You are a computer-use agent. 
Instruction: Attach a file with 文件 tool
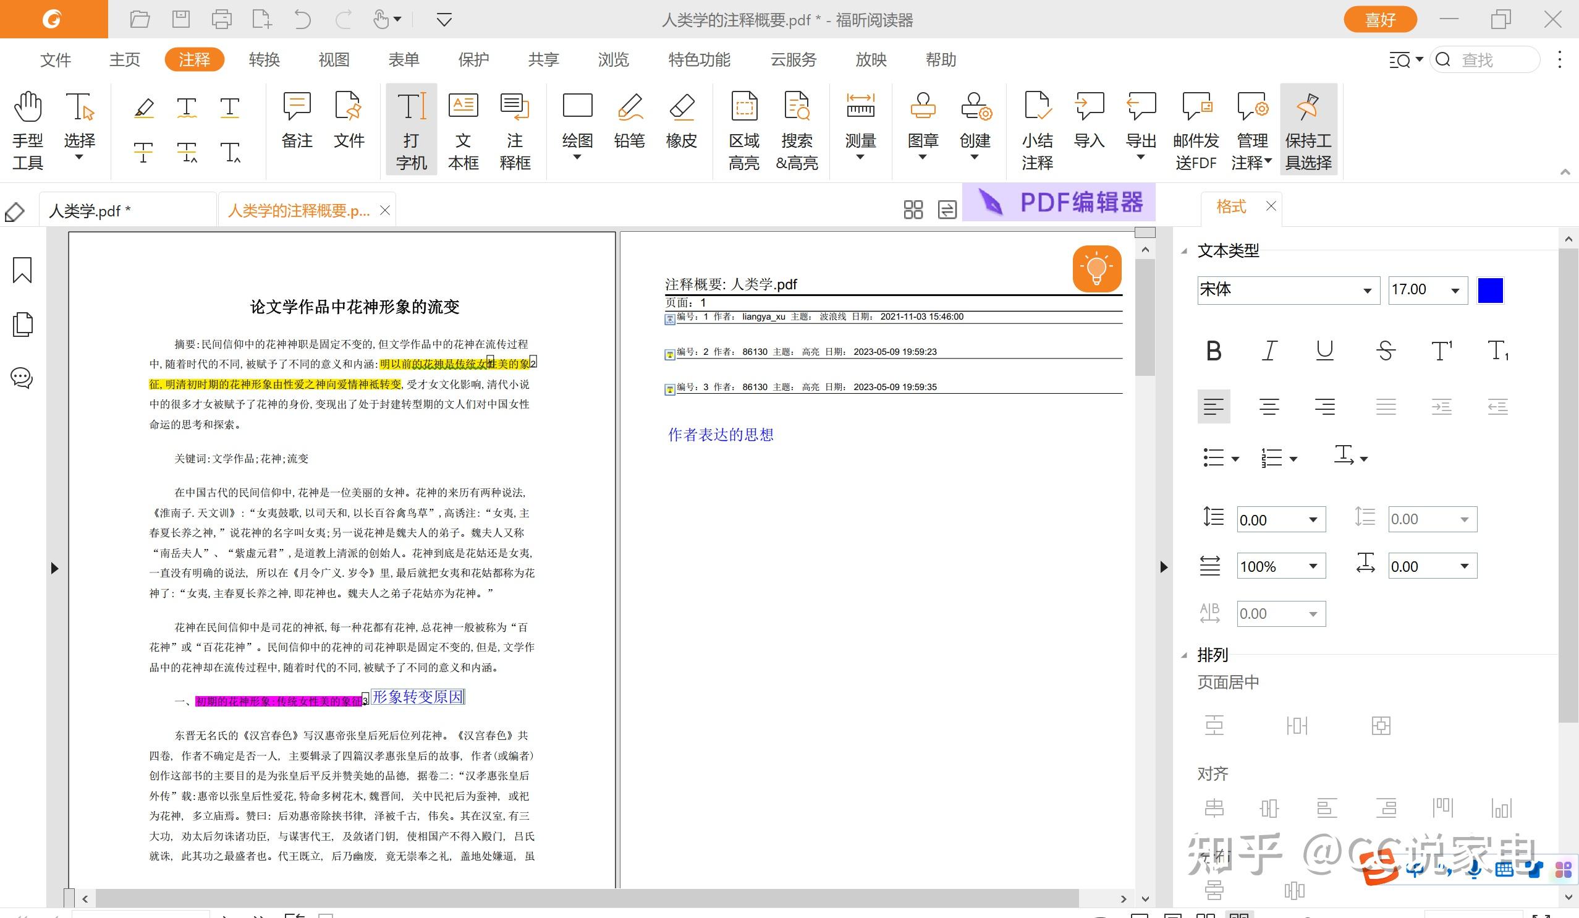(349, 121)
